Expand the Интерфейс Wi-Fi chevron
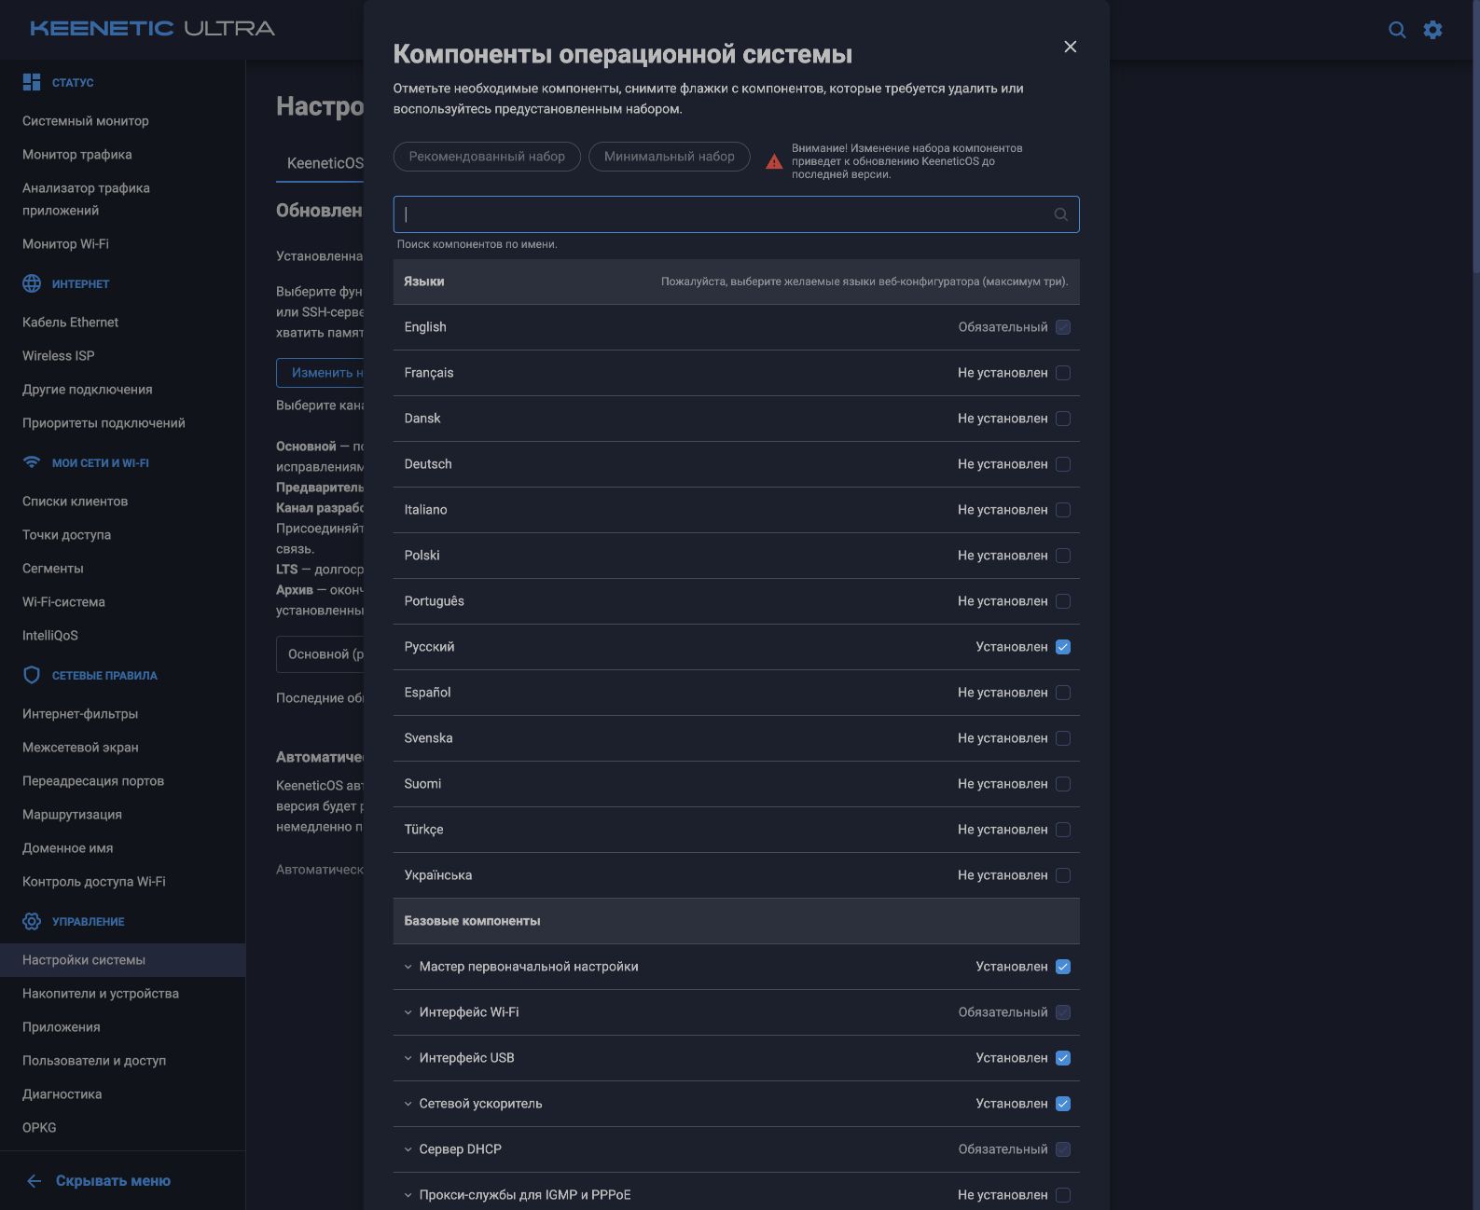The height and width of the screenshot is (1210, 1480). point(408,1012)
